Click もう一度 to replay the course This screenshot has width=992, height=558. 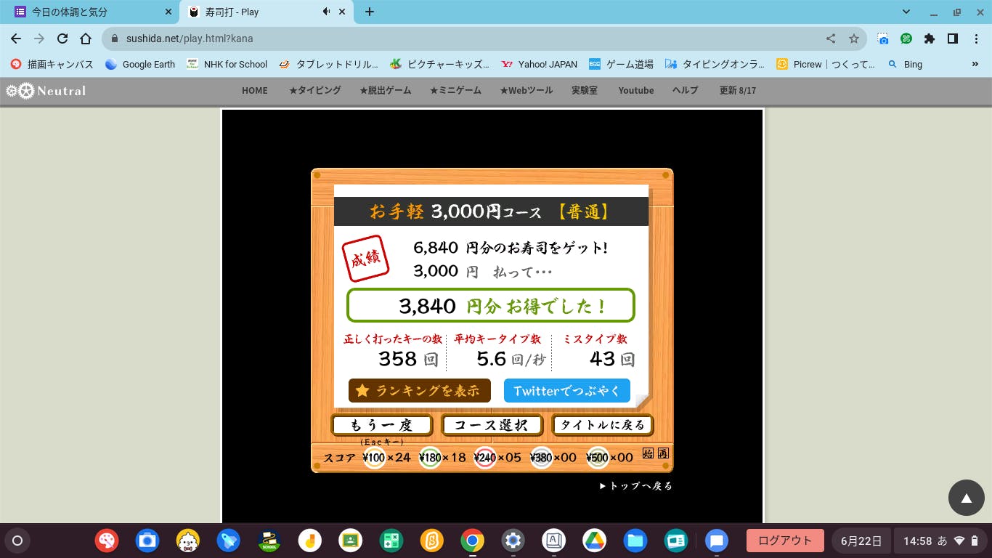(x=382, y=425)
